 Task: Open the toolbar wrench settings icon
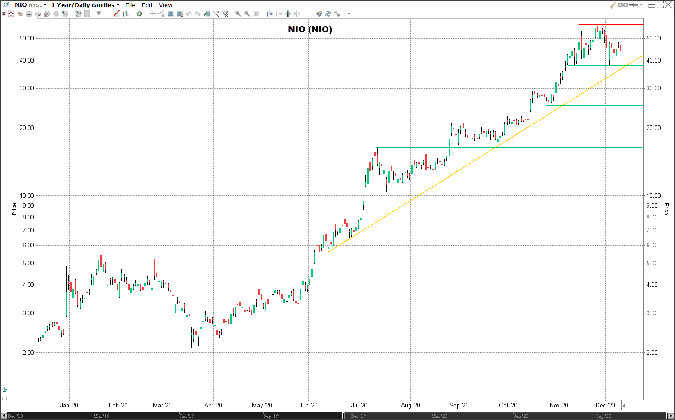337,14
